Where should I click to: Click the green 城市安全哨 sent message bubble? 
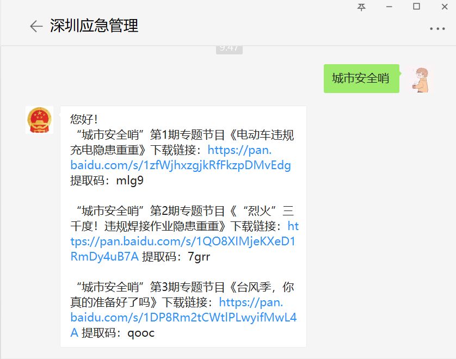[x=361, y=78]
